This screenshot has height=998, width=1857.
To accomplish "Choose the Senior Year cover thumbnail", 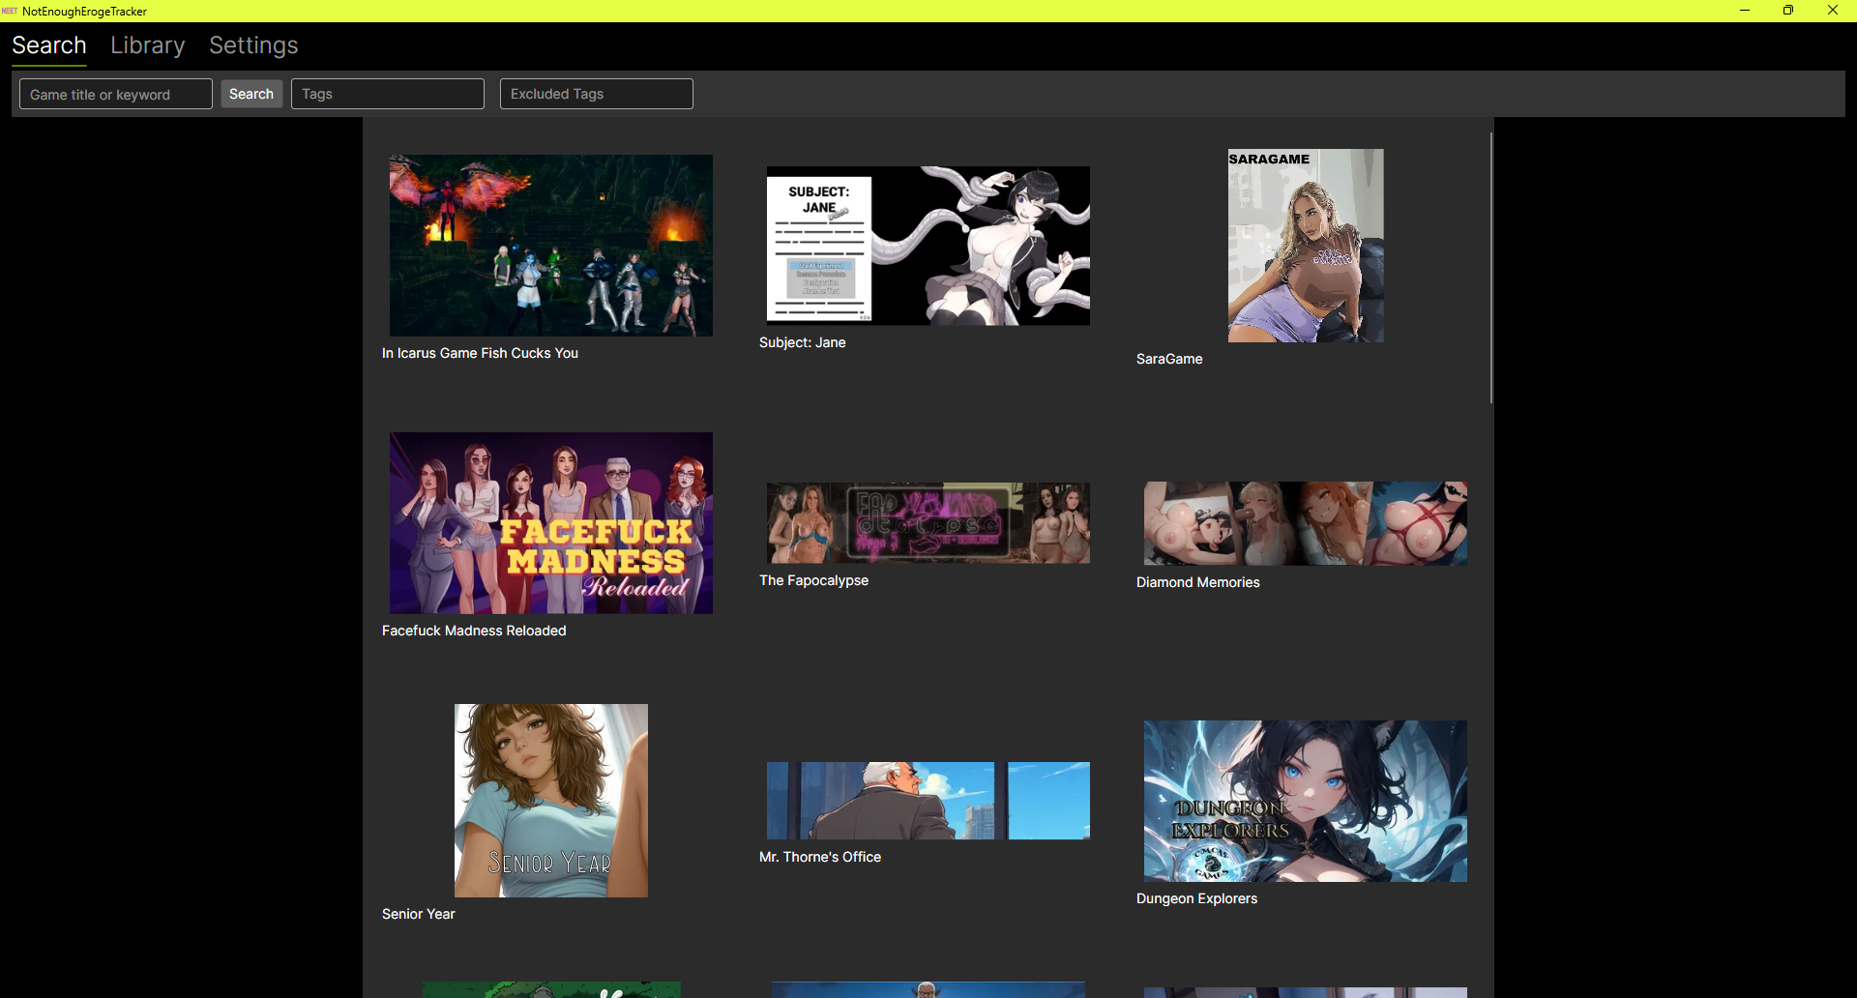I will tap(550, 801).
